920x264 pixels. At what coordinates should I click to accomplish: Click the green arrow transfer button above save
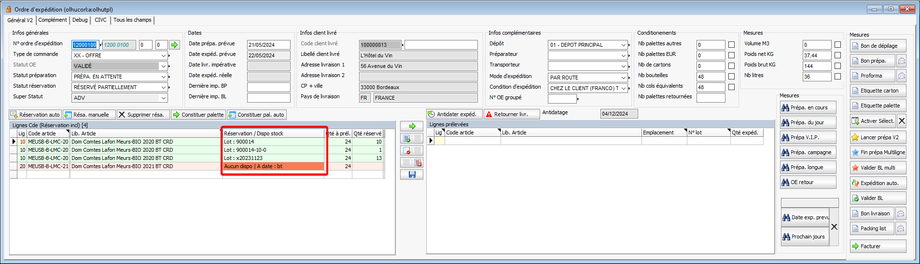point(412,126)
